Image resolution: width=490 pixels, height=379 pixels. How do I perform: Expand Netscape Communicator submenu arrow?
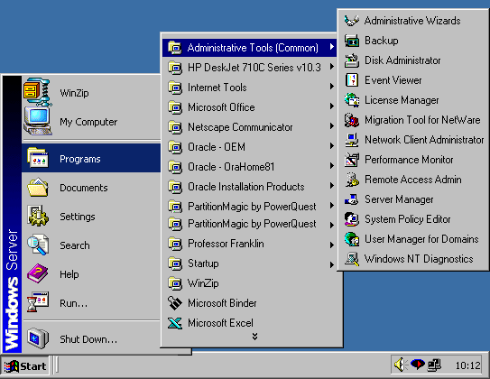pyautogui.click(x=332, y=126)
